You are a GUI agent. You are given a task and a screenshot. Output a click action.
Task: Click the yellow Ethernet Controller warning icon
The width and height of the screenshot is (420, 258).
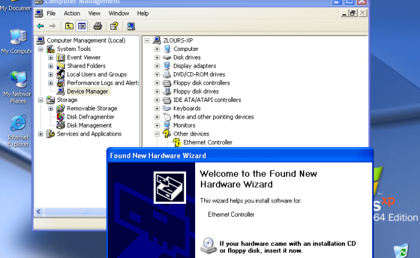(177, 143)
